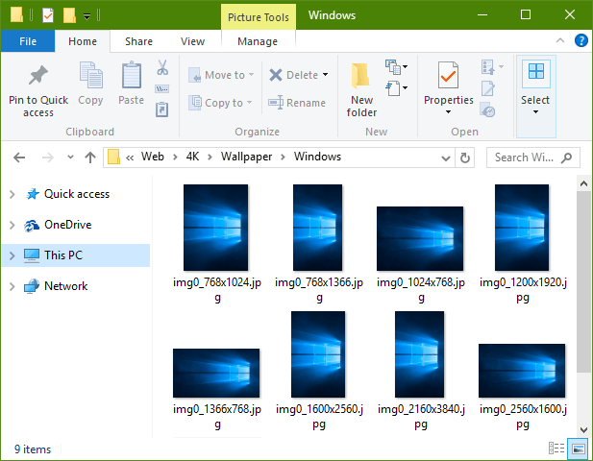Image resolution: width=593 pixels, height=461 pixels.
Task: Collapse the ribbon with the chevron
Action: (x=560, y=40)
